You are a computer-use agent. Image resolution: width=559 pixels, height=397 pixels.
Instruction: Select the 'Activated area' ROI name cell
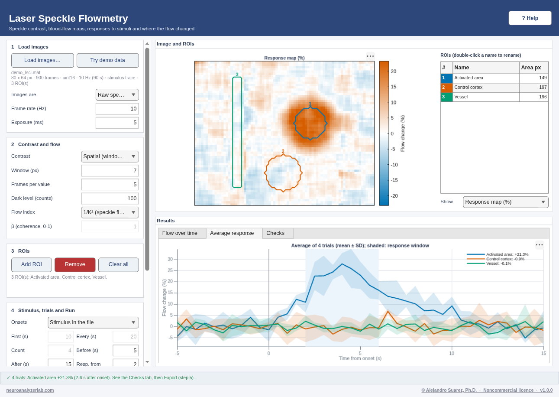coord(486,78)
